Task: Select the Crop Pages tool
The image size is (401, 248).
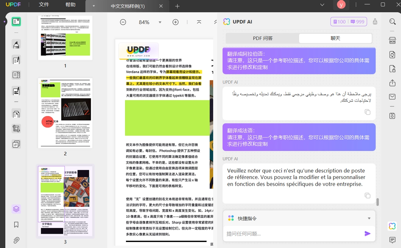Action: pyautogui.click(x=16, y=129)
